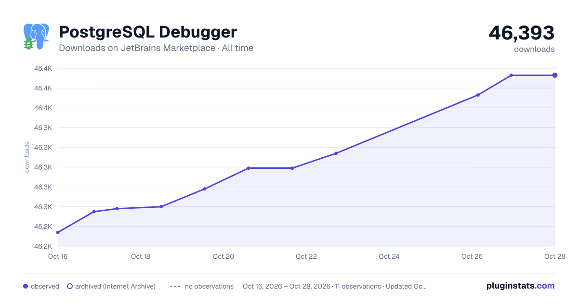Select the data point just after Oct 26

point(478,95)
